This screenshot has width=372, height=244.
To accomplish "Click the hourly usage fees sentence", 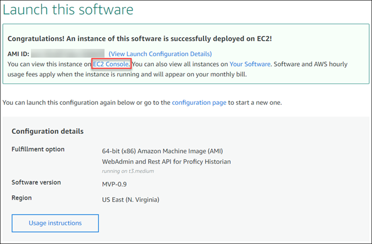I will [177, 69].
